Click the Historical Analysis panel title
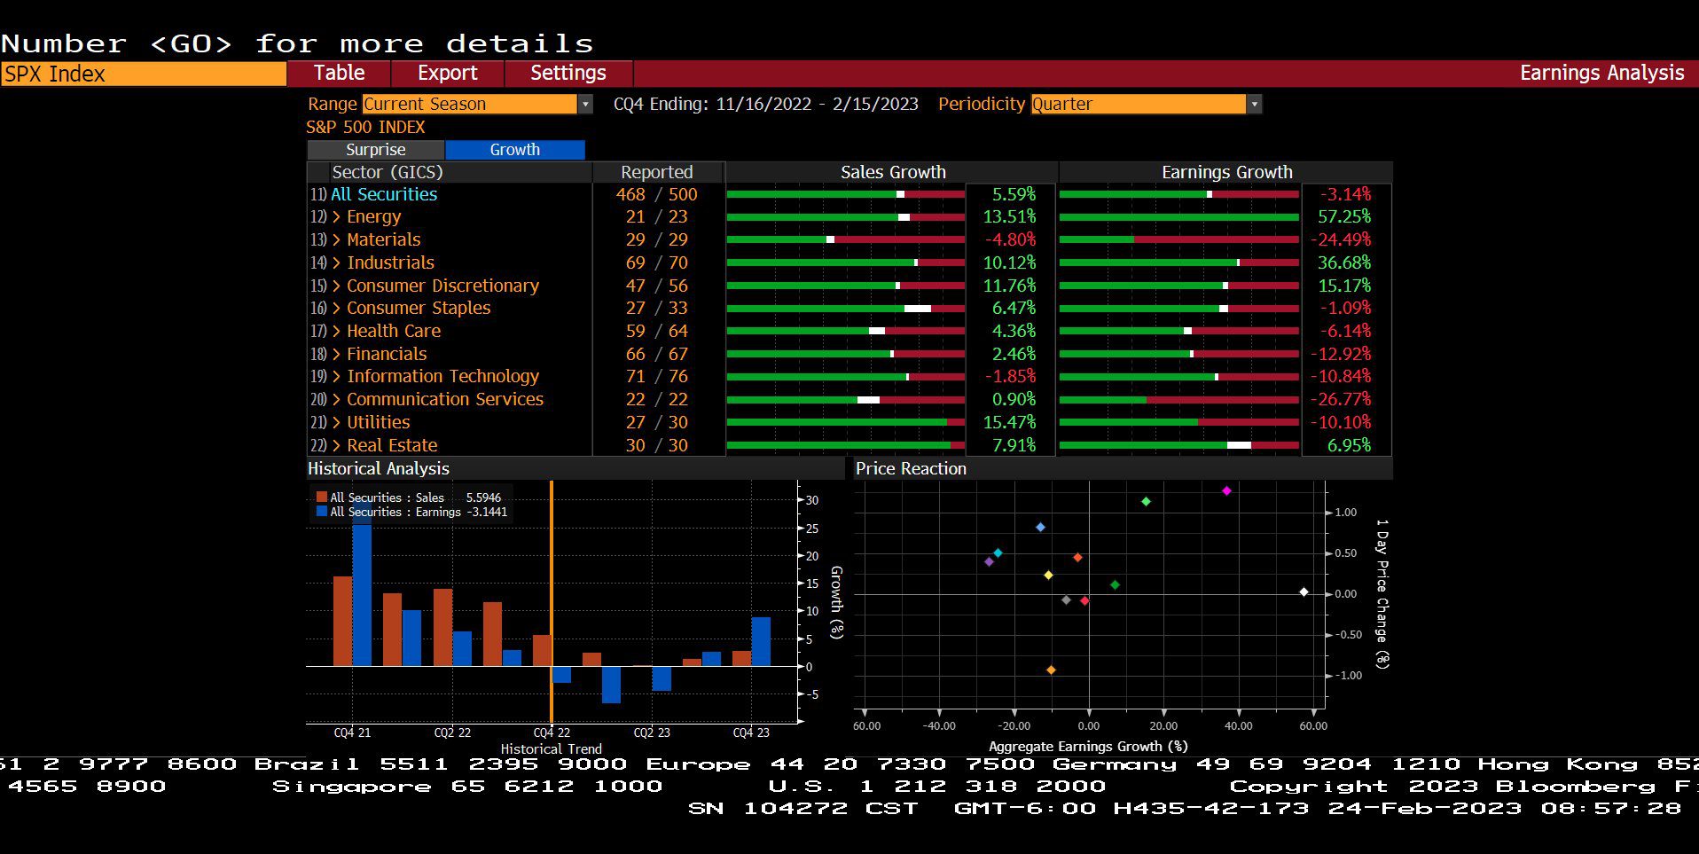This screenshot has height=854, width=1699. tap(379, 468)
